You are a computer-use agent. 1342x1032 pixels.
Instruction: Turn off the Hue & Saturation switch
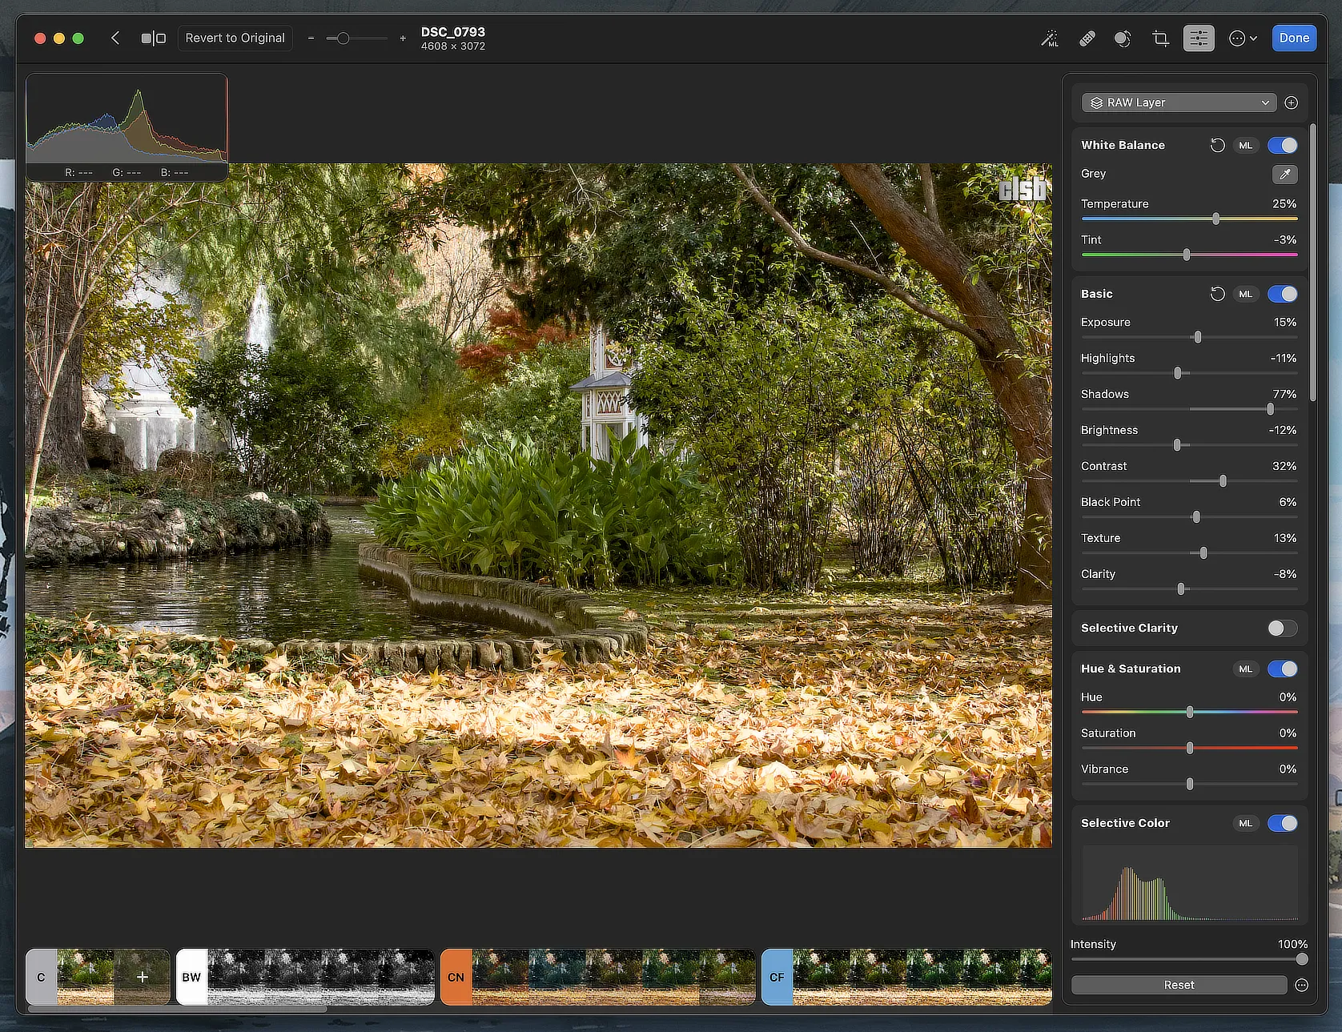pos(1282,669)
